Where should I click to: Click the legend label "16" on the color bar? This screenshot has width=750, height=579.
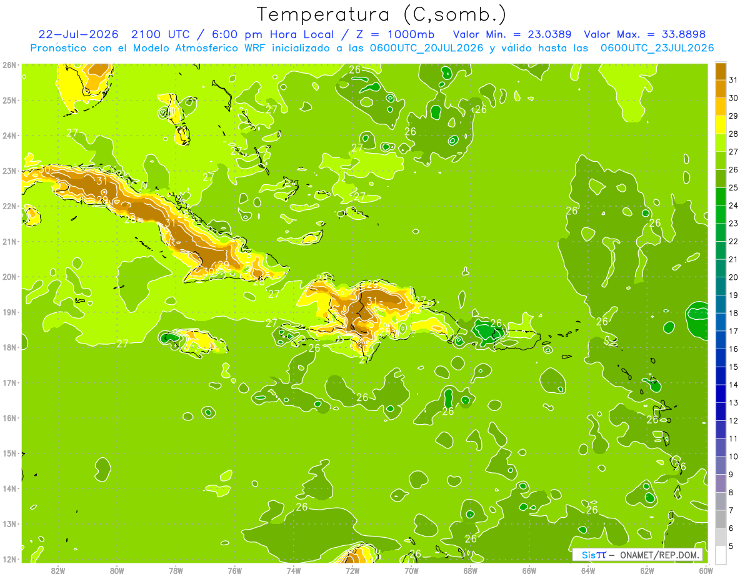click(734, 349)
